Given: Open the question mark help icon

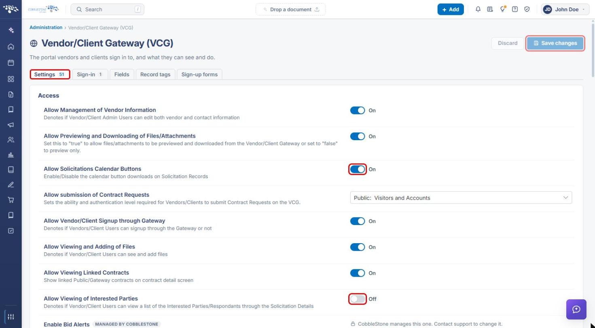Looking at the screenshot, I should 515,9.
